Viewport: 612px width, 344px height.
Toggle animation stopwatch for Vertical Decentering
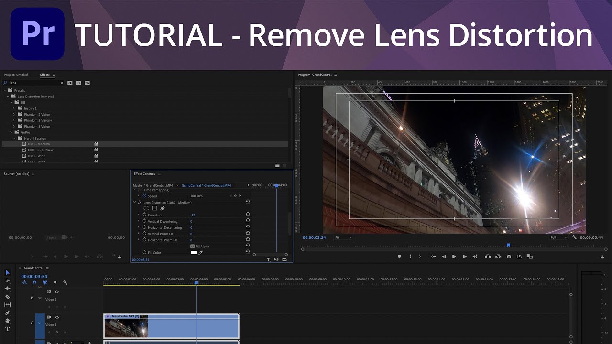coord(144,221)
